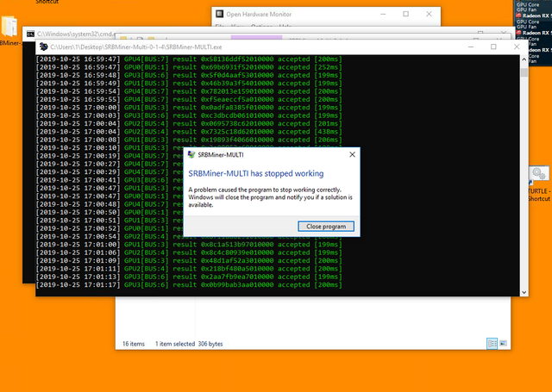
Task: Click log row with result 0x0adfa8385f010000
Action: pos(189,108)
